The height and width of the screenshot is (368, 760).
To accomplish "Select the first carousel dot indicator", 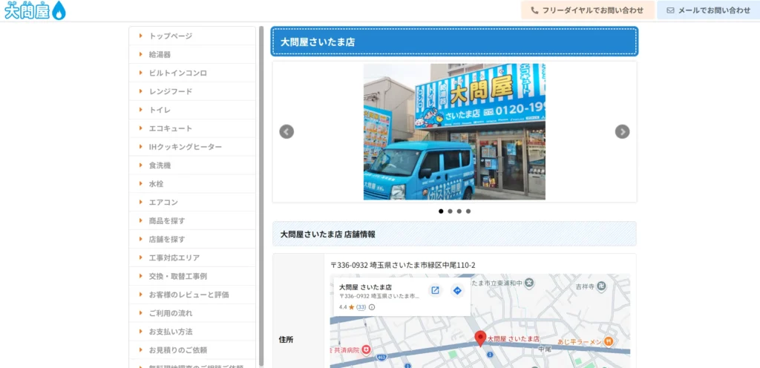I will pyautogui.click(x=441, y=211).
